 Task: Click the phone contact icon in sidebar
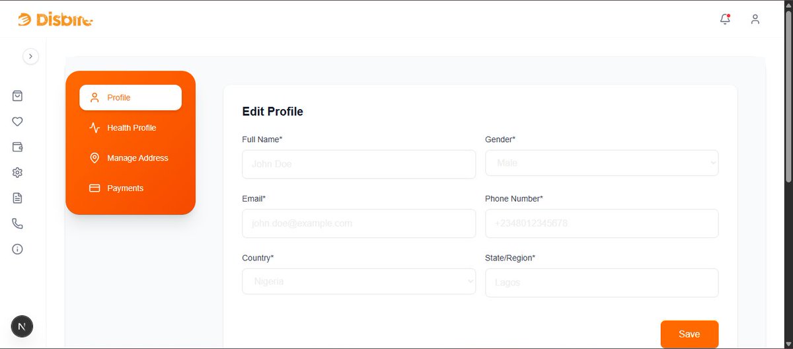pyautogui.click(x=18, y=223)
